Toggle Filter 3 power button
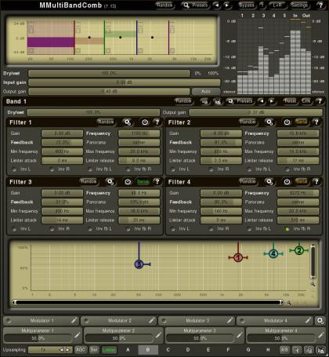This screenshot has width=329, height=357. click(128, 182)
